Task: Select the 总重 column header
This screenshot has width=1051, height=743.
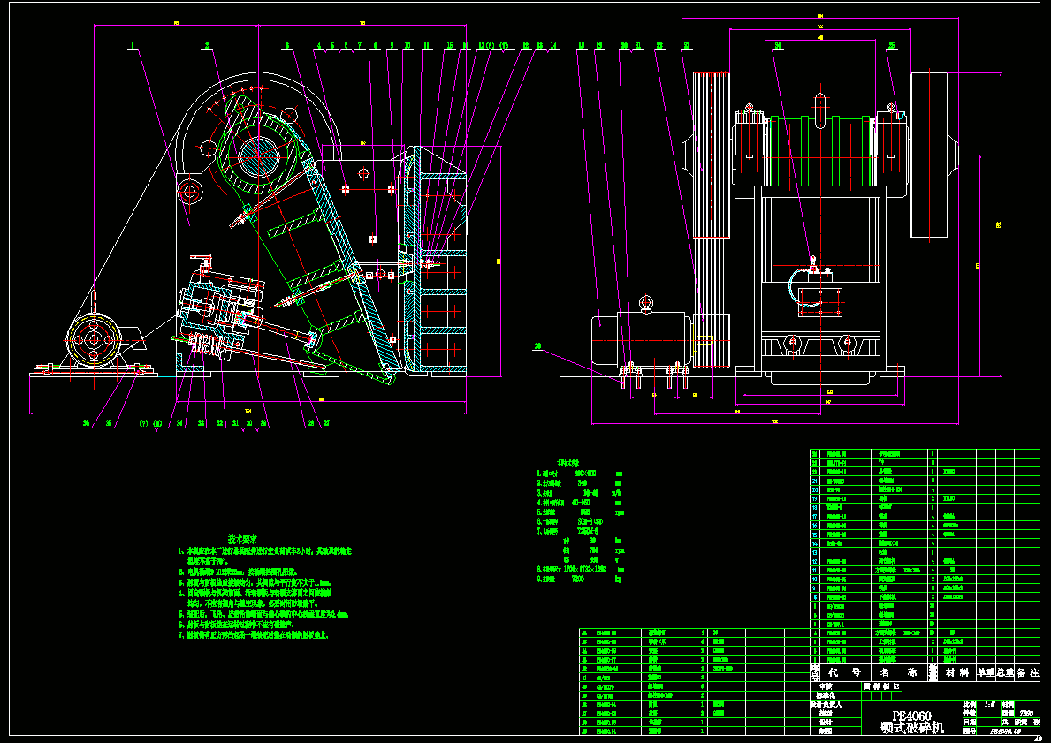Action: (x=1003, y=672)
